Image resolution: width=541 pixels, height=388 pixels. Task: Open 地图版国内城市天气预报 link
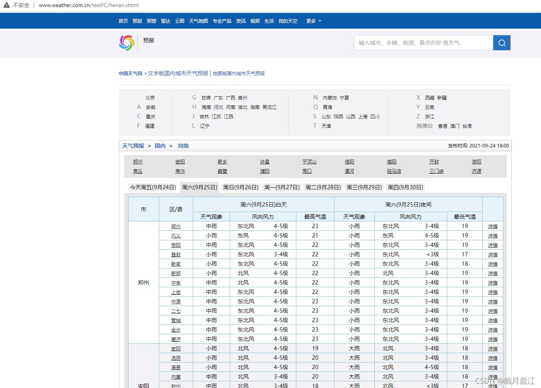[239, 74]
